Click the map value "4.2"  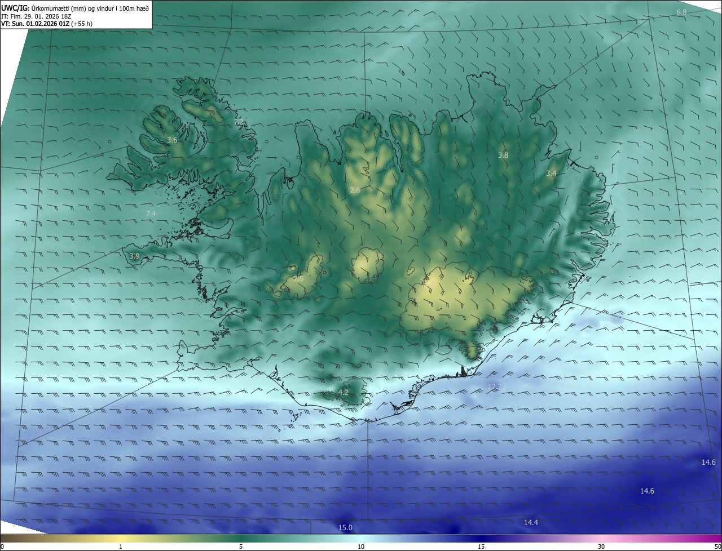click(x=343, y=392)
